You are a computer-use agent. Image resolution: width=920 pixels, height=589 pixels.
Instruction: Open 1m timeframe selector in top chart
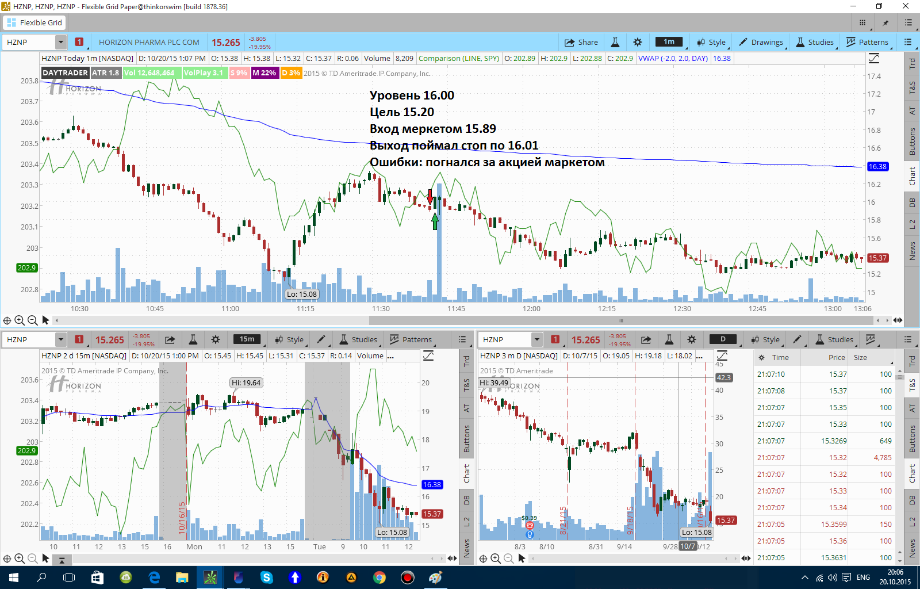[670, 42]
